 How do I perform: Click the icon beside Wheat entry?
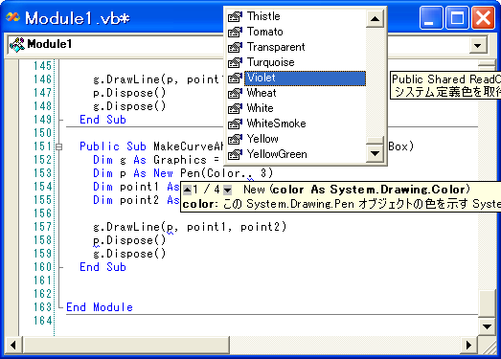(235, 93)
